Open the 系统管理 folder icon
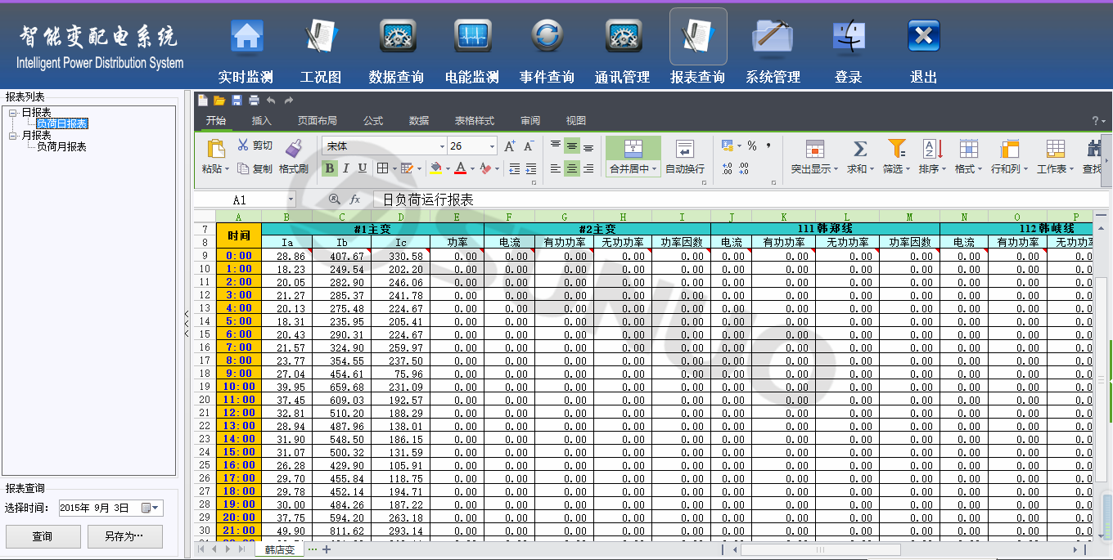 773,37
